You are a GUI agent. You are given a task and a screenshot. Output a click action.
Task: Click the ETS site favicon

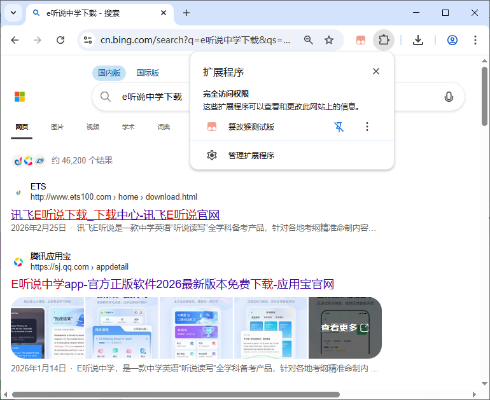click(18, 192)
